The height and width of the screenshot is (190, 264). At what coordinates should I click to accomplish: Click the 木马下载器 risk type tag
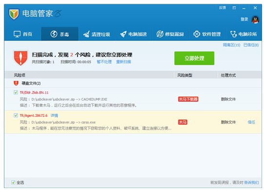(x=188, y=99)
